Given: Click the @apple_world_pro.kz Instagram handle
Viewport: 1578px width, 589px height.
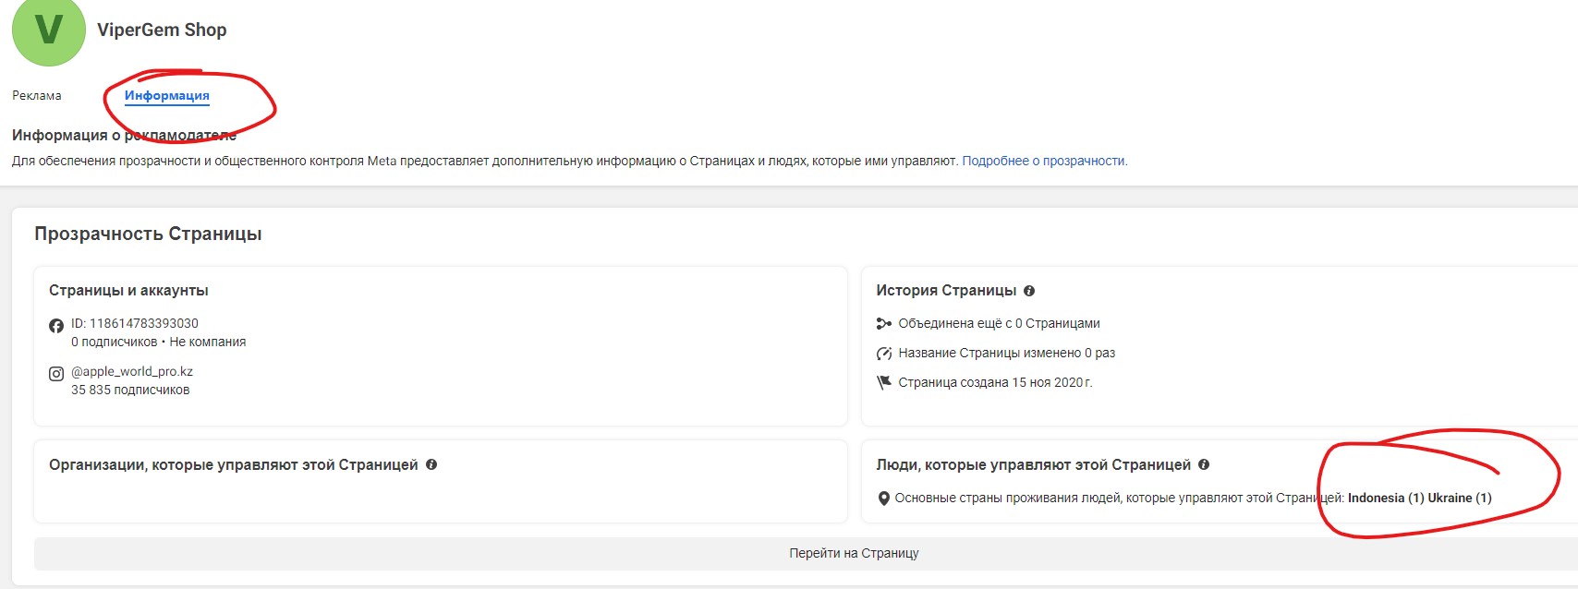Looking at the screenshot, I should 132,372.
